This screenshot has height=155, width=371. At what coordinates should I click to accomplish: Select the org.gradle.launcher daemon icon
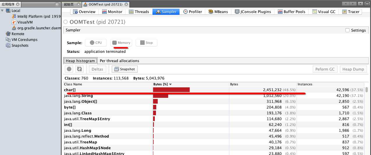14,28
